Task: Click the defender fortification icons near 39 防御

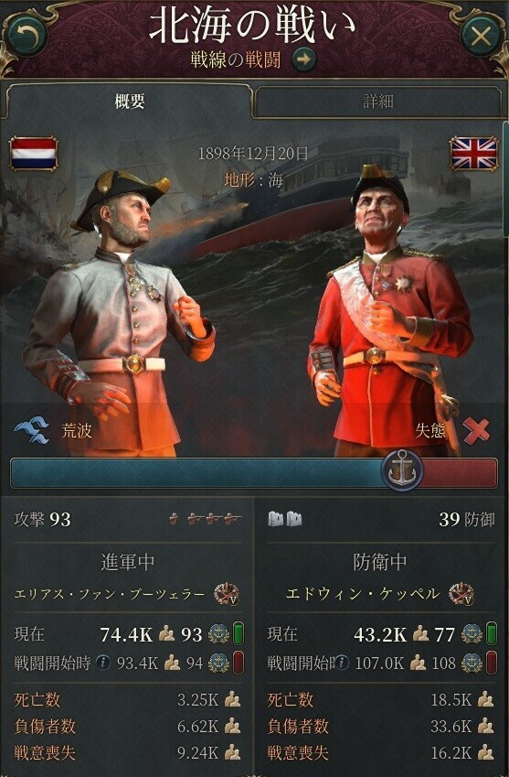Action: 285,519
